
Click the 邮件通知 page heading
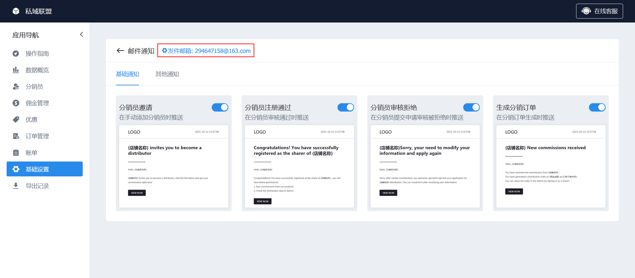pyautogui.click(x=141, y=51)
